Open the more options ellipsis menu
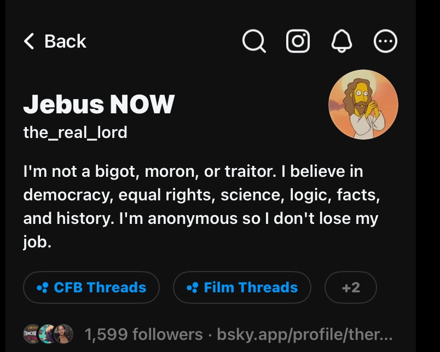 click(x=385, y=41)
